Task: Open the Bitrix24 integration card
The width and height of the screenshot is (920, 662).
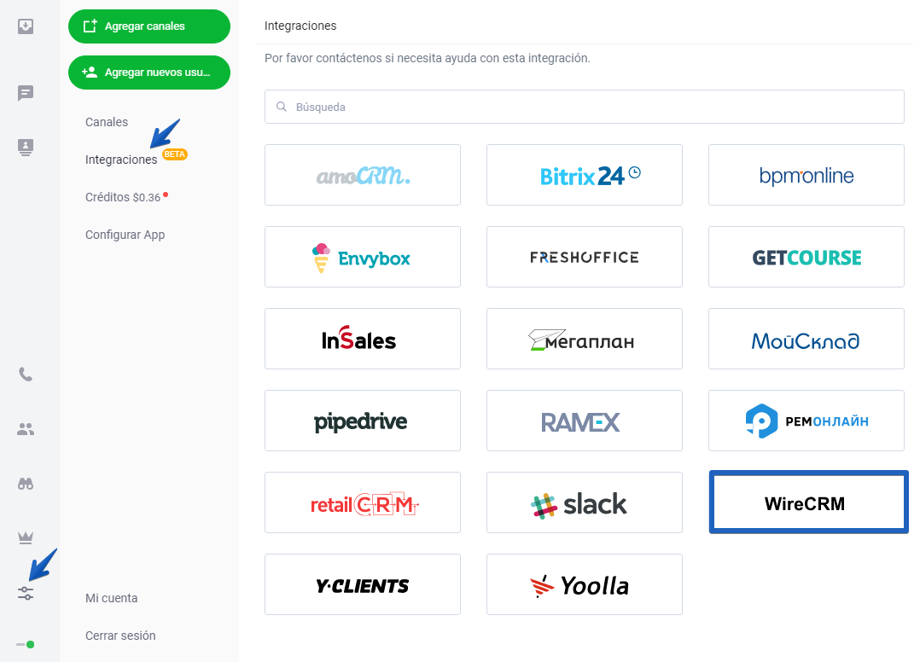Action: pos(584,175)
